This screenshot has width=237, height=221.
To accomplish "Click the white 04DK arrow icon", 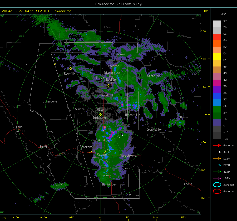I will tap(217, 152).
